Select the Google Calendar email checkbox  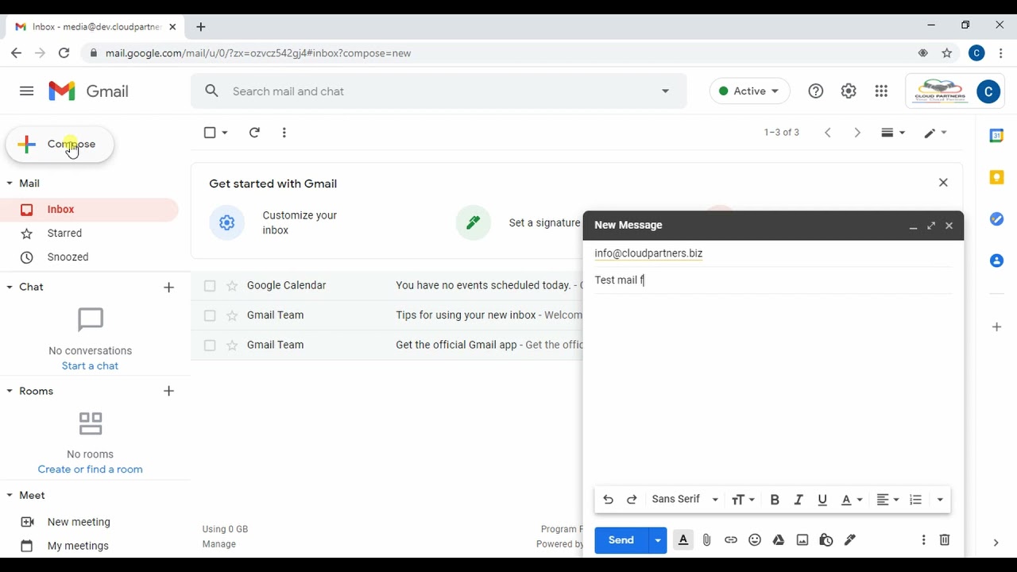coord(210,286)
